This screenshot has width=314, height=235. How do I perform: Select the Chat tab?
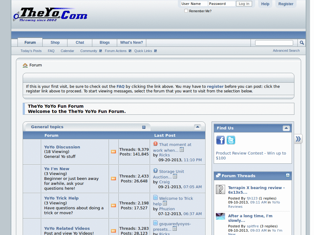[80, 42]
